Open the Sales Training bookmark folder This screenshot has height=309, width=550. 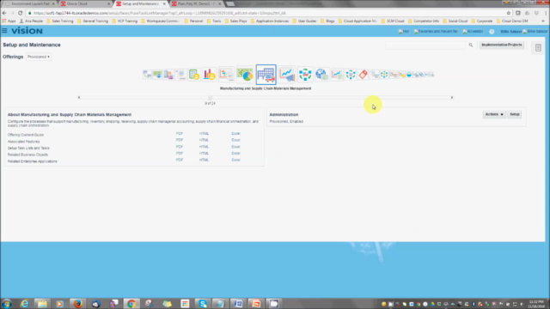click(x=60, y=21)
